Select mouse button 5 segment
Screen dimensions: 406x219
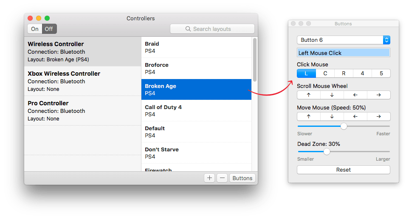pyautogui.click(x=381, y=74)
